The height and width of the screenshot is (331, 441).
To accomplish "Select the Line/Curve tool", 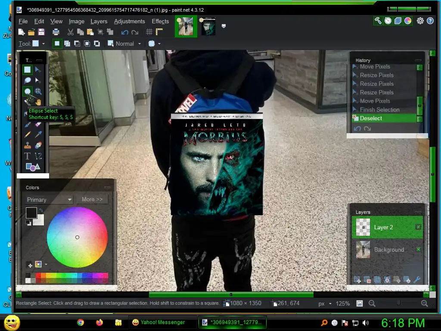I will [x=38, y=156].
